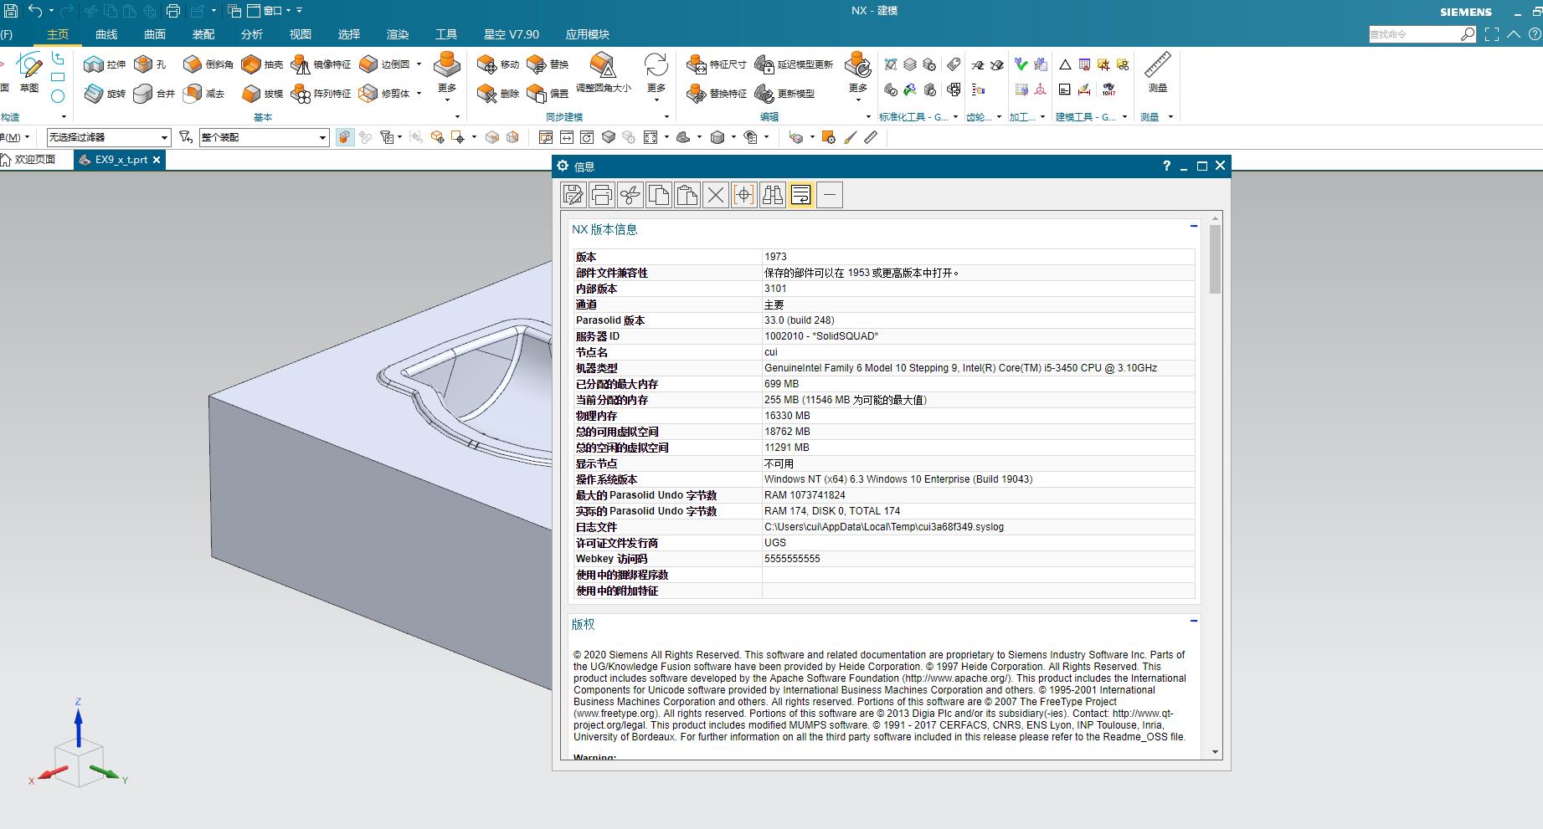Click the help question mark in 信息 window
1543x829 pixels.
tap(1166, 166)
